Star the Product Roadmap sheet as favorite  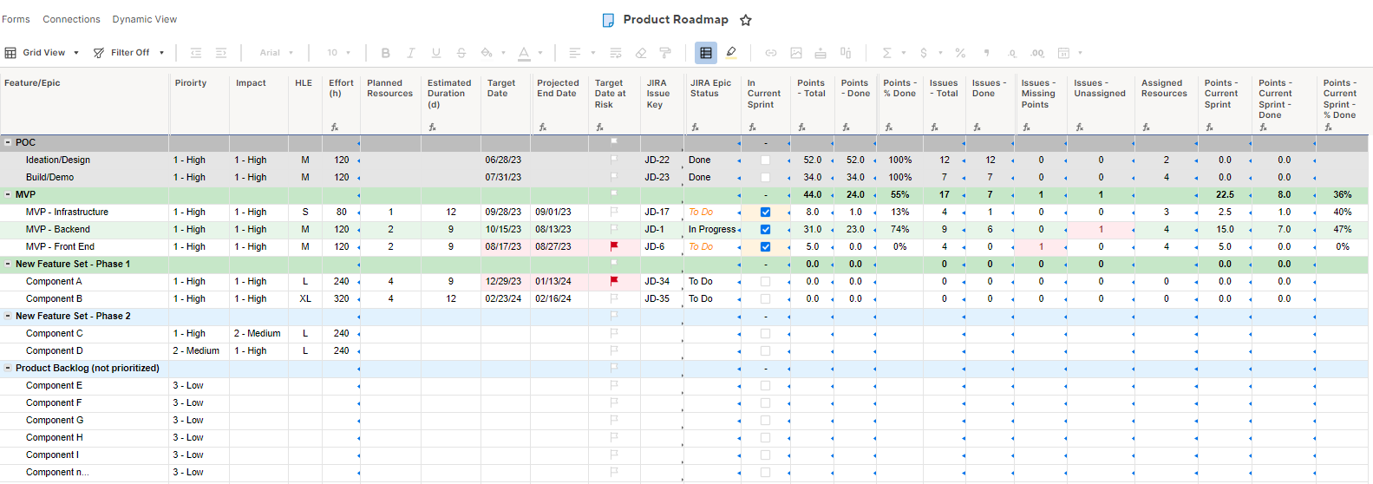click(745, 20)
